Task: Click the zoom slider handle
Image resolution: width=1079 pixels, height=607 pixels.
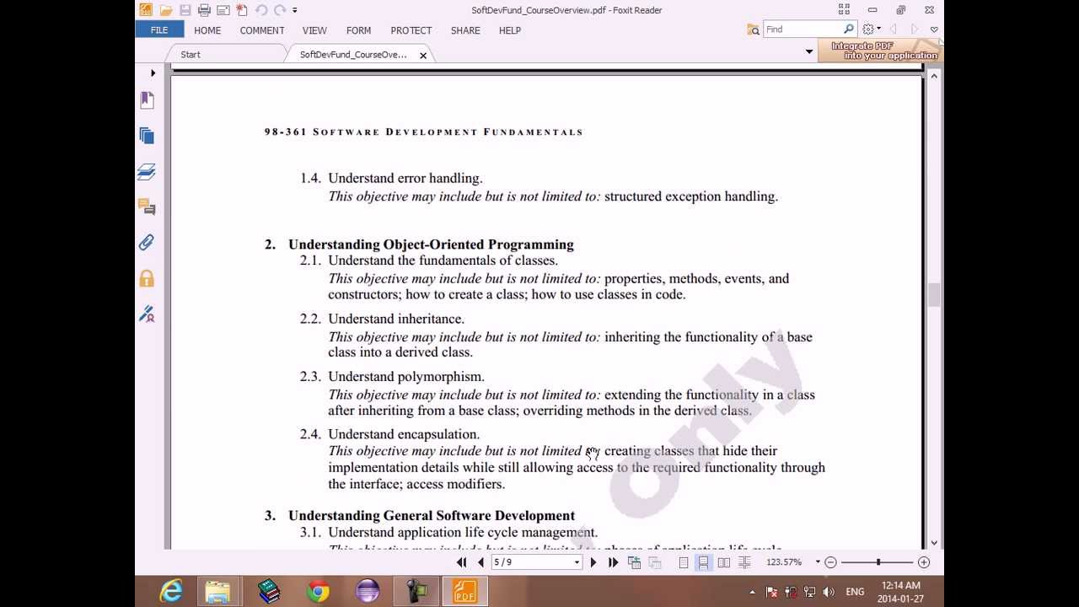Action: click(x=878, y=562)
